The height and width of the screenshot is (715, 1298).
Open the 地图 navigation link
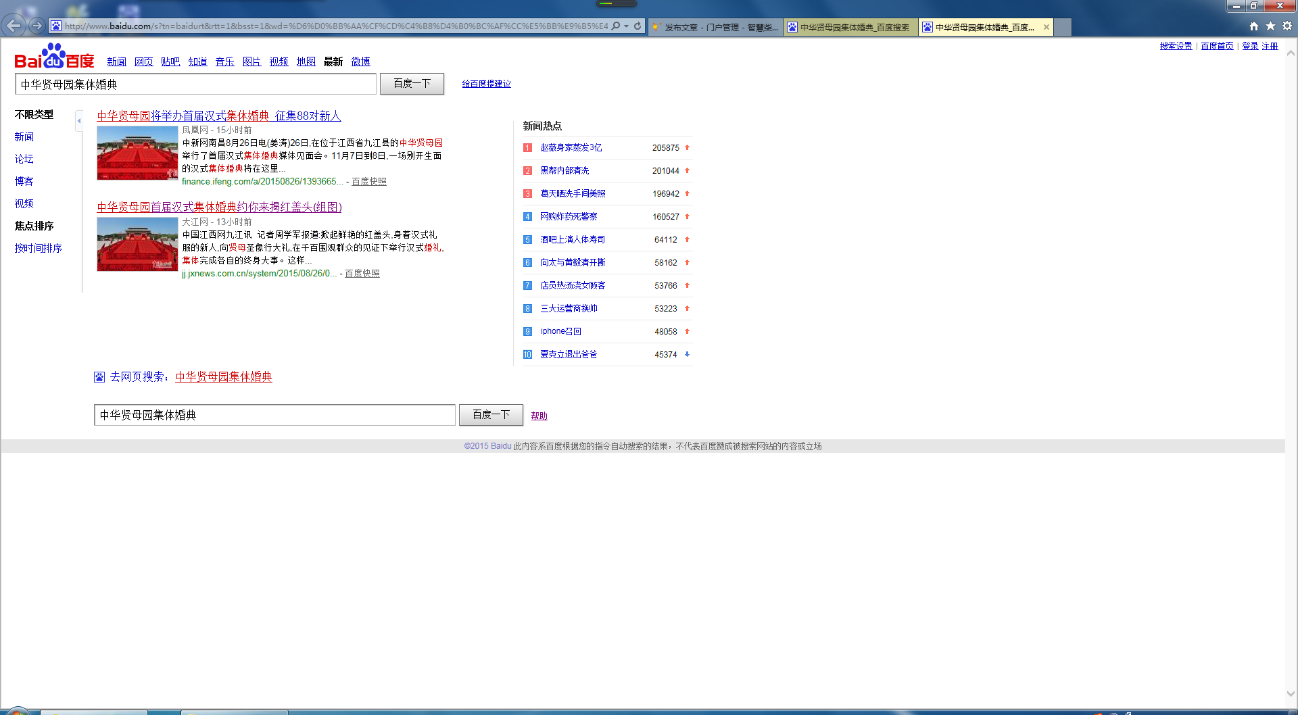(x=306, y=61)
